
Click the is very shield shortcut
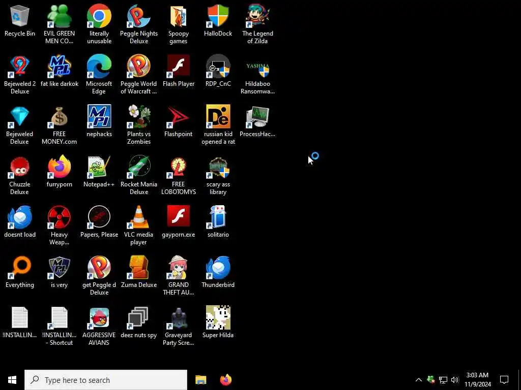click(x=59, y=267)
